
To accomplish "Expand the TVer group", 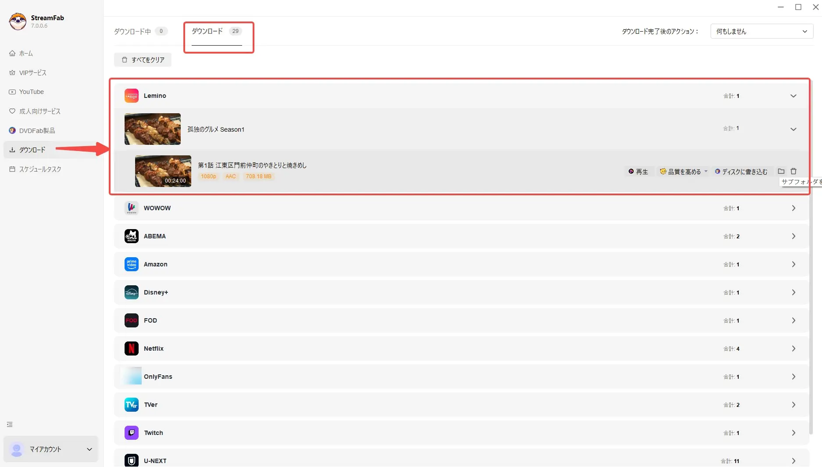I will pos(793,405).
